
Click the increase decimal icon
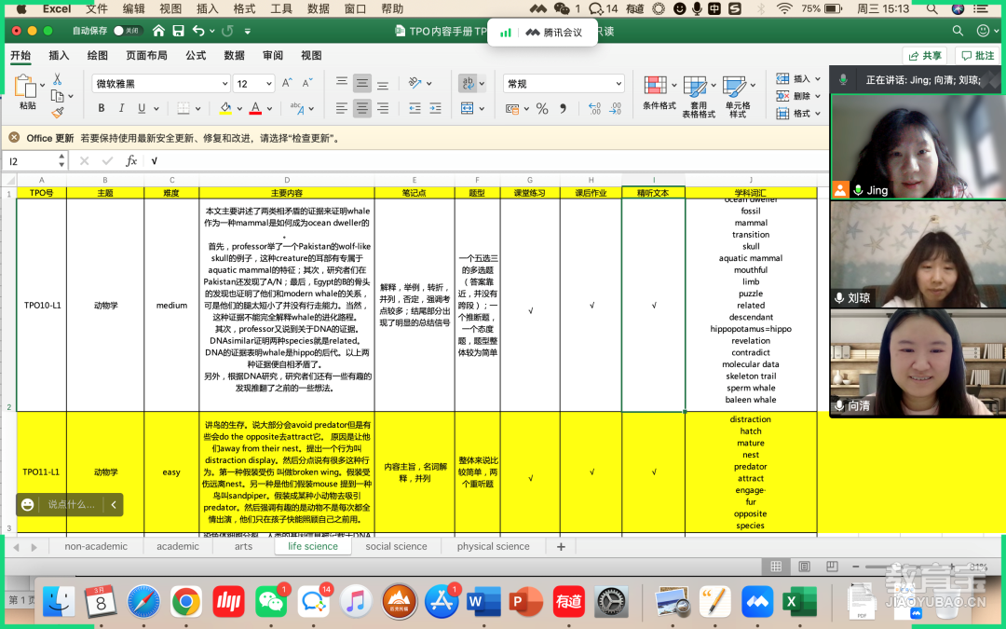click(x=594, y=108)
